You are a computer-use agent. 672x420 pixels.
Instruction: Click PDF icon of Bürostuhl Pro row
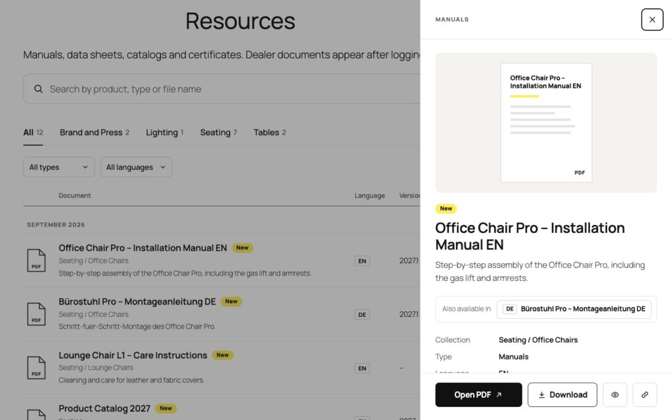(x=36, y=314)
